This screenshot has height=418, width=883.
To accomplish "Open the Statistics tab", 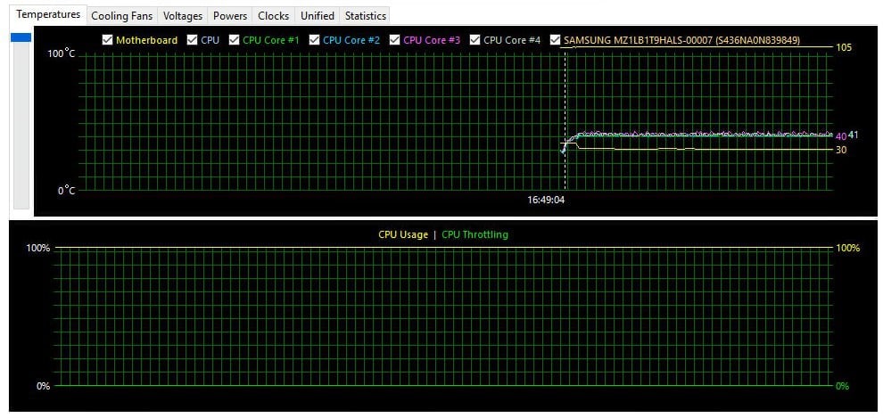I will pyautogui.click(x=365, y=16).
